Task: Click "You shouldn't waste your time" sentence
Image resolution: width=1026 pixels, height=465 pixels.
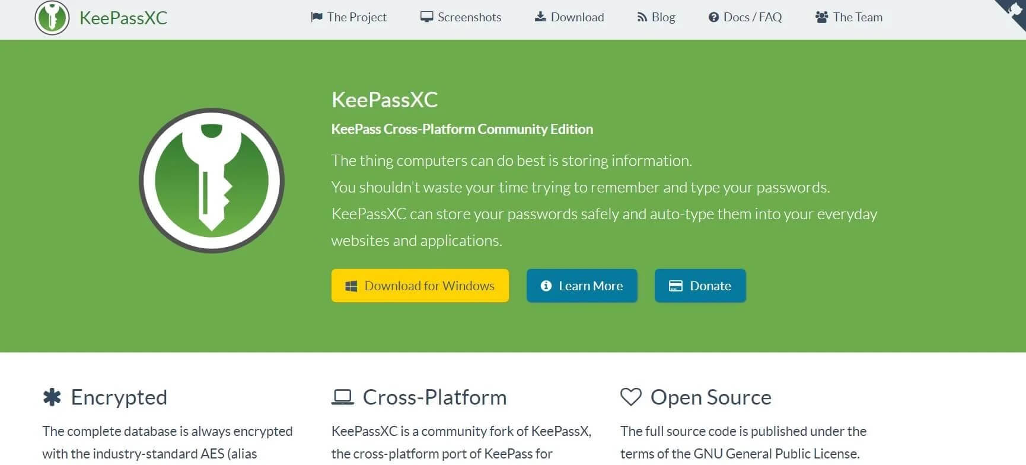Action: pyautogui.click(x=581, y=187)
